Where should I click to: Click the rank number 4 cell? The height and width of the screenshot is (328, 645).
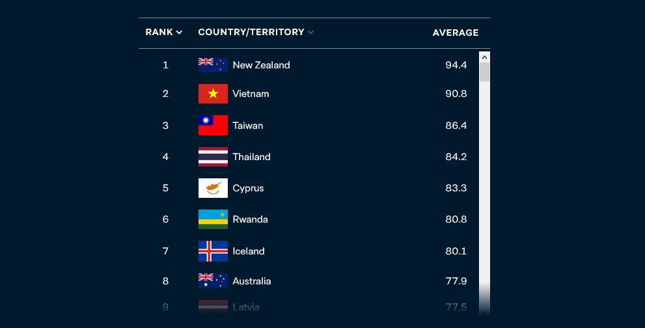165,157
